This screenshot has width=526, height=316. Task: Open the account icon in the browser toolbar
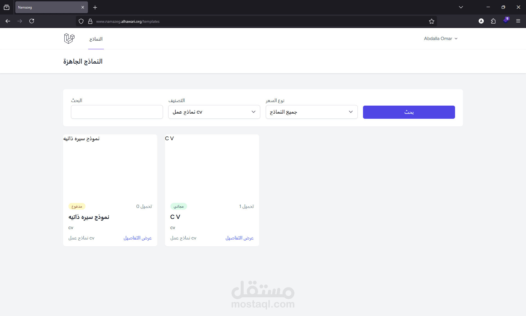click(x=481, y=21)
